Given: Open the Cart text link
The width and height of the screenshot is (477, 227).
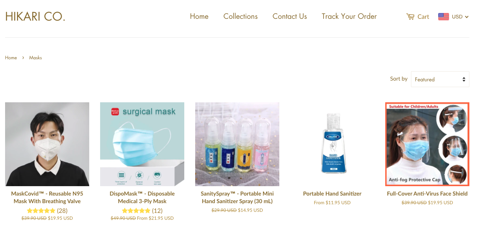Looking at the screenshot, I should point(423,17).
